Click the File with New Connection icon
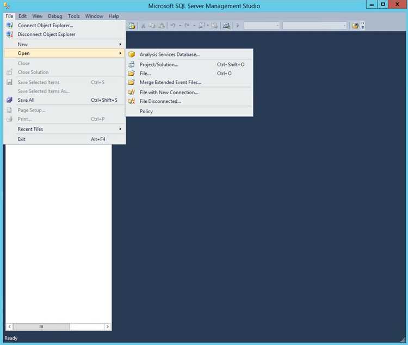 tap(131, 93)
